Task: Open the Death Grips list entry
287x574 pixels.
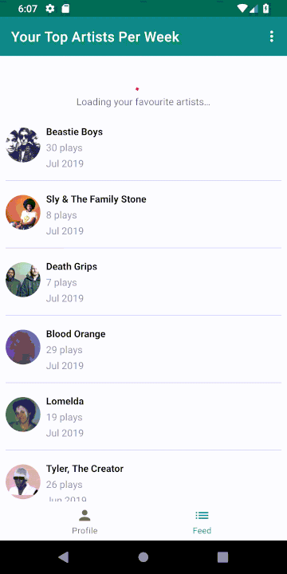Action: pyautogui.click(x=143, y=282)
